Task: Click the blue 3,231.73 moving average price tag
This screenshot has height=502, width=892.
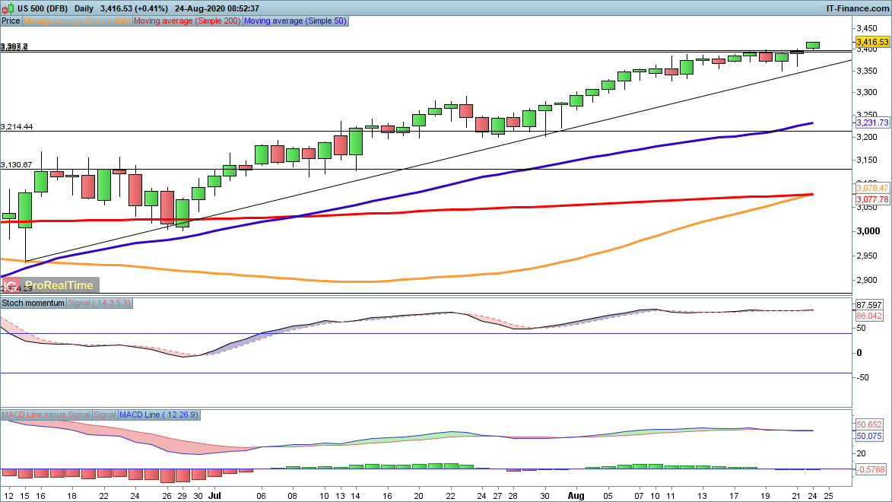Action: (x=872, y=122)
